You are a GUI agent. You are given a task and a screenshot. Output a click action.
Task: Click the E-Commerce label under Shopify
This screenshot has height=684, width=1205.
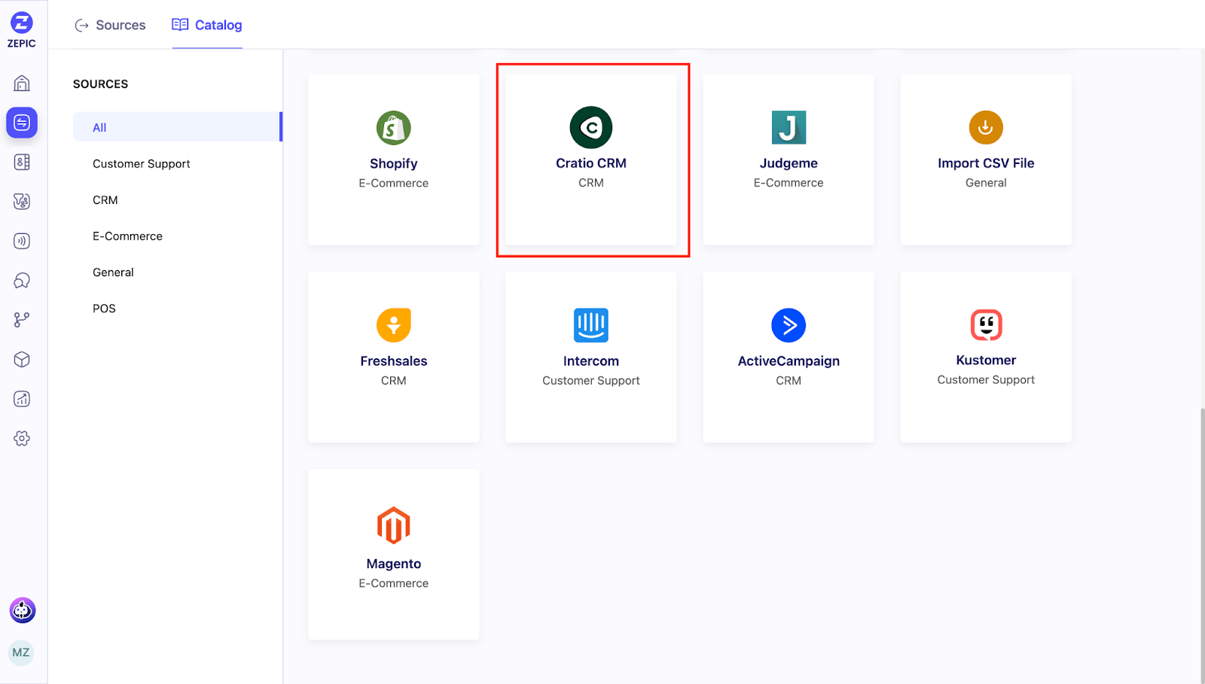click(x=393, y=183)
